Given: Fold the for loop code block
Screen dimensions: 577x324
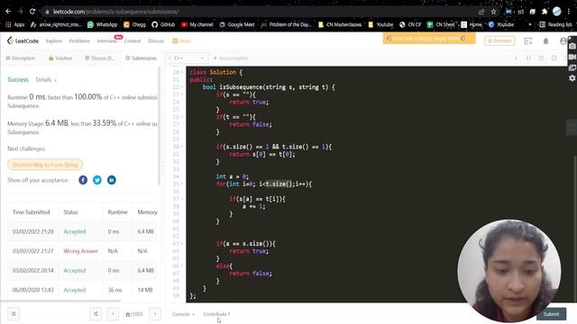Looking at the screenshot, I should tap(182, 184).
